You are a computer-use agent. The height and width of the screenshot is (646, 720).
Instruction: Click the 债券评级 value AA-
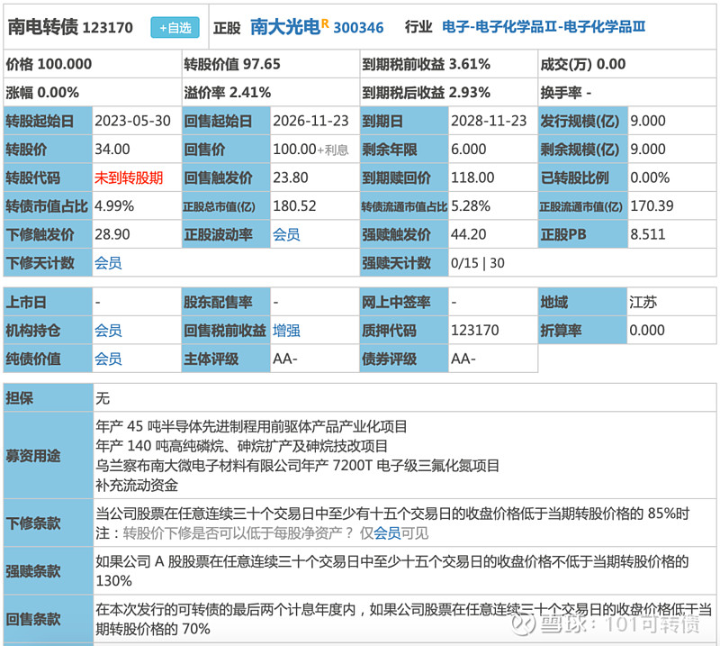click(463, 359)
